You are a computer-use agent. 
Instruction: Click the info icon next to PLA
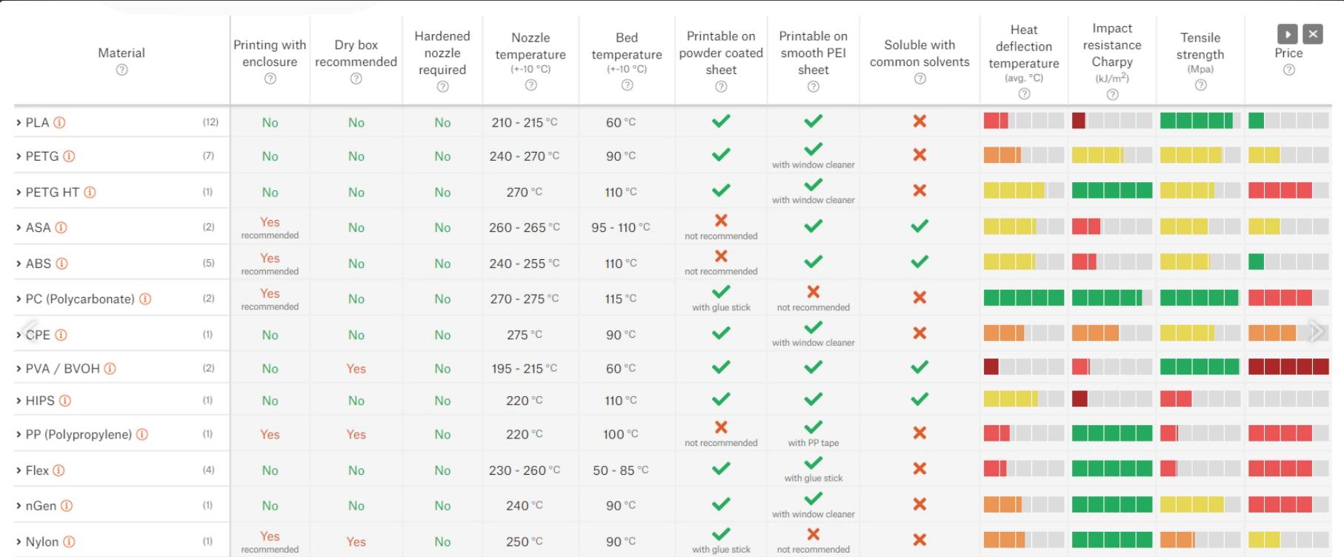coord(59,123)
